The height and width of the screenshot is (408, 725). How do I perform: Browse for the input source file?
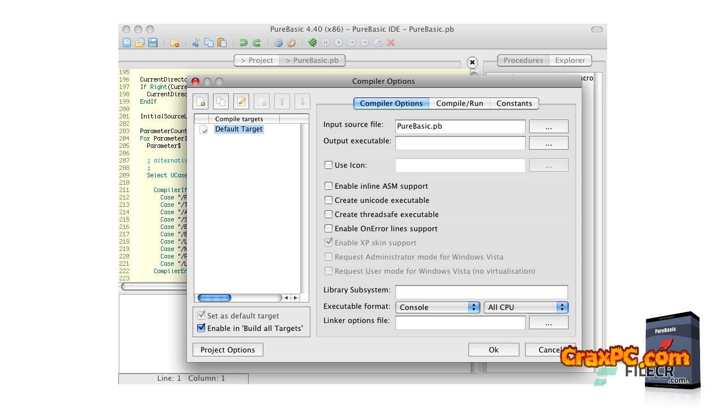coord(548,126)
